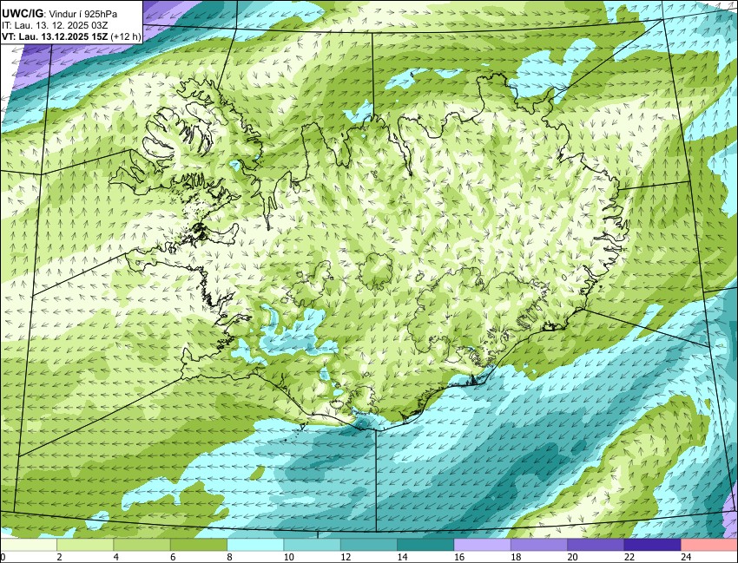Click the legend scale label '22'
This screenshot has height=563, width=738.
629,557
